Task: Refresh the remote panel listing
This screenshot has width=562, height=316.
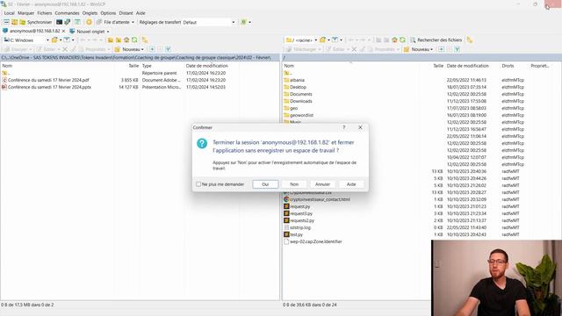Action: 402,40
